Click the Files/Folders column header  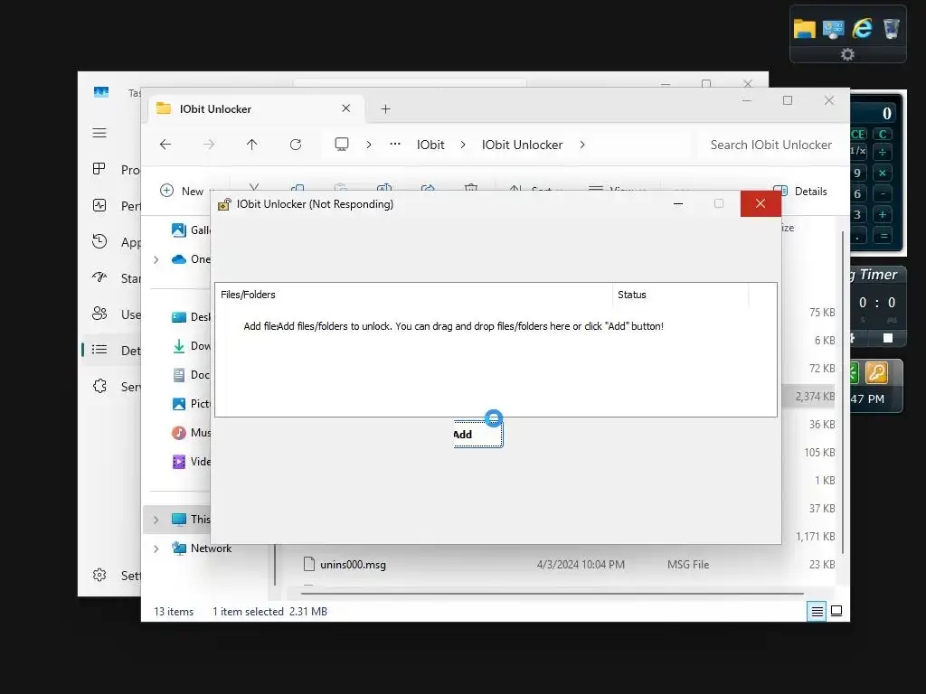[x=413, y=295]
